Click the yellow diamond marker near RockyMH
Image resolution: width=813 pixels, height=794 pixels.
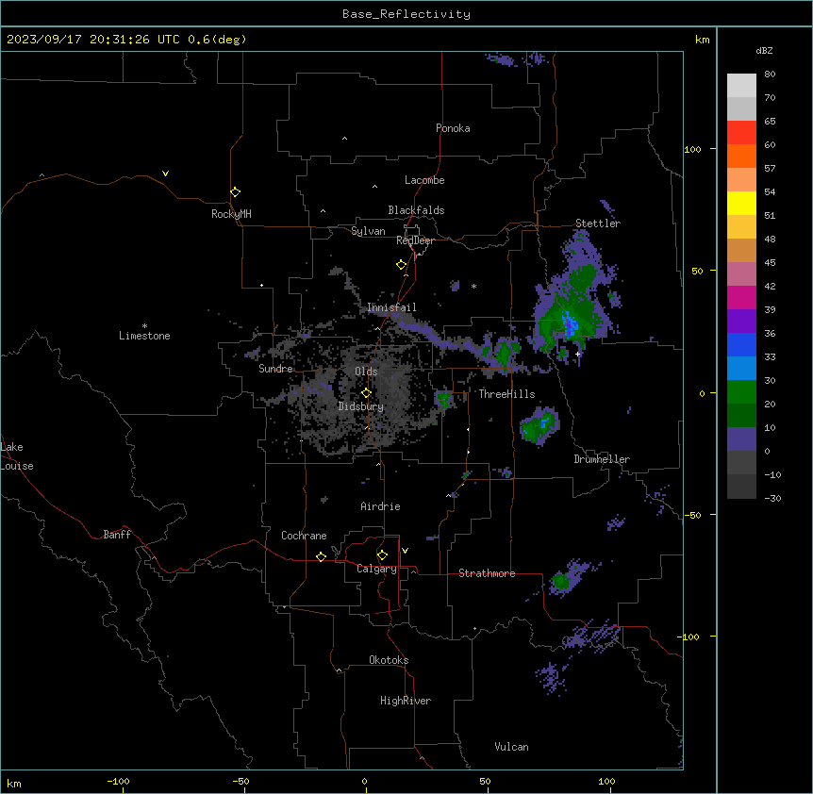(x=235, y=192)
